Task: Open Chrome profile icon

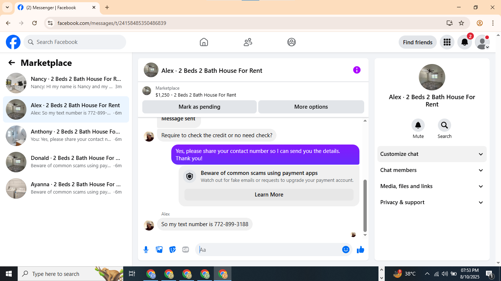Action: (480, 23)
